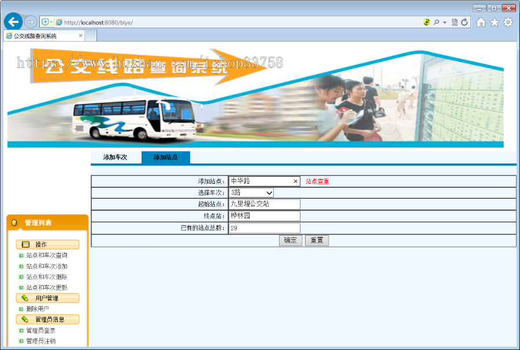
Task: Open the browser Home page
Action: coord(482,21)
